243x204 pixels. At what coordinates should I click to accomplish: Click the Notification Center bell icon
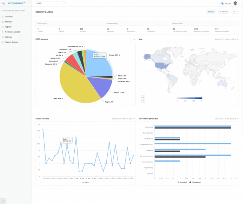click(x=3, y=32)
